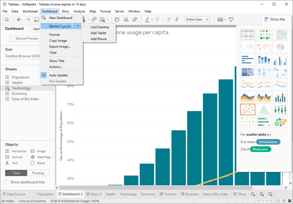Click Export Image... menu entry

pos(62,47)
